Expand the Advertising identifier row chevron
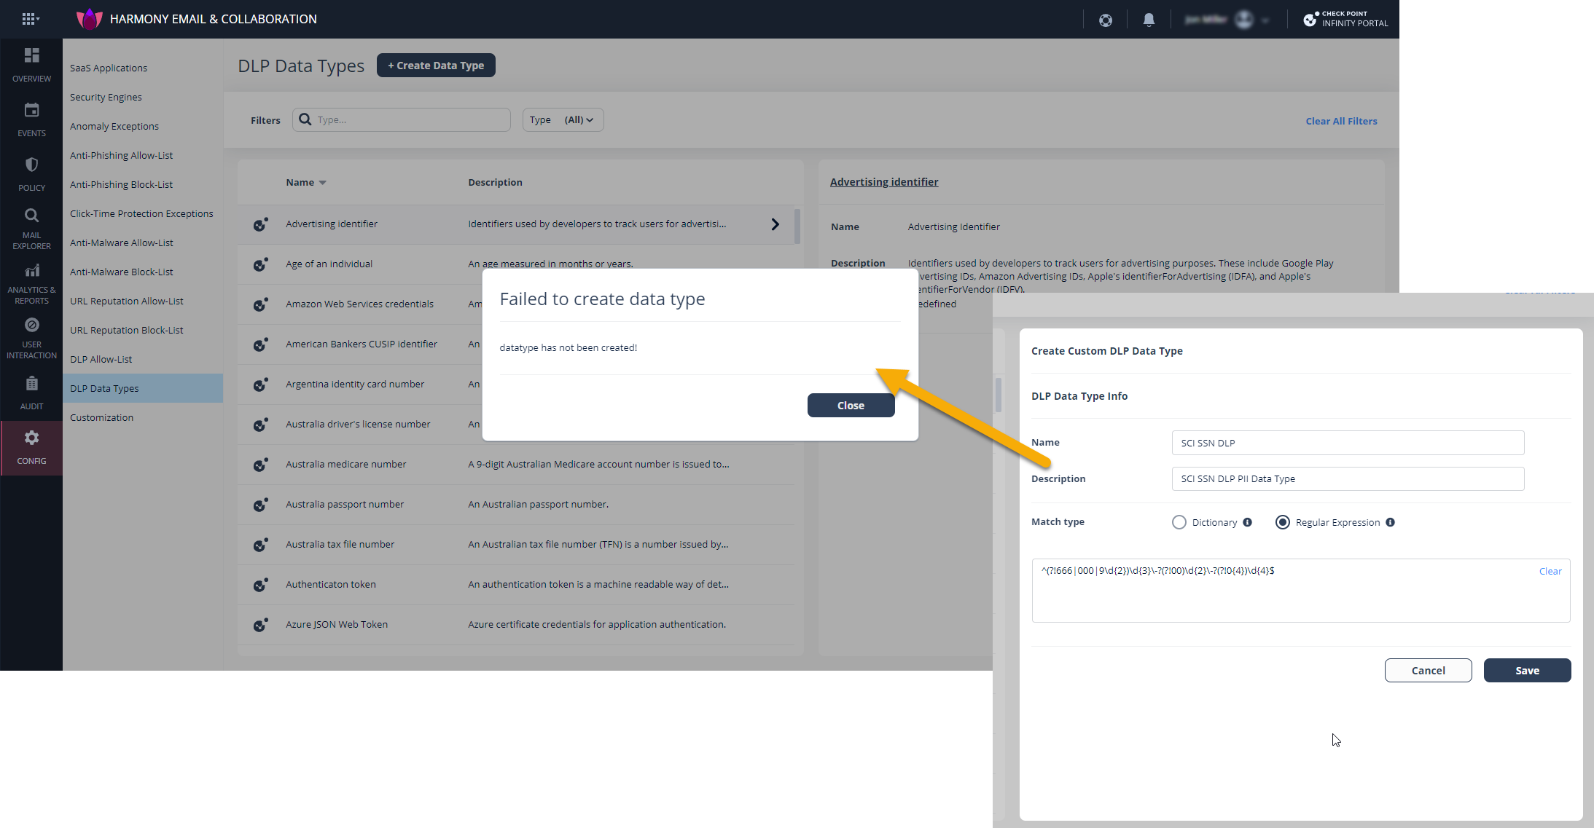1594x828 pixels. coord(775,224)
